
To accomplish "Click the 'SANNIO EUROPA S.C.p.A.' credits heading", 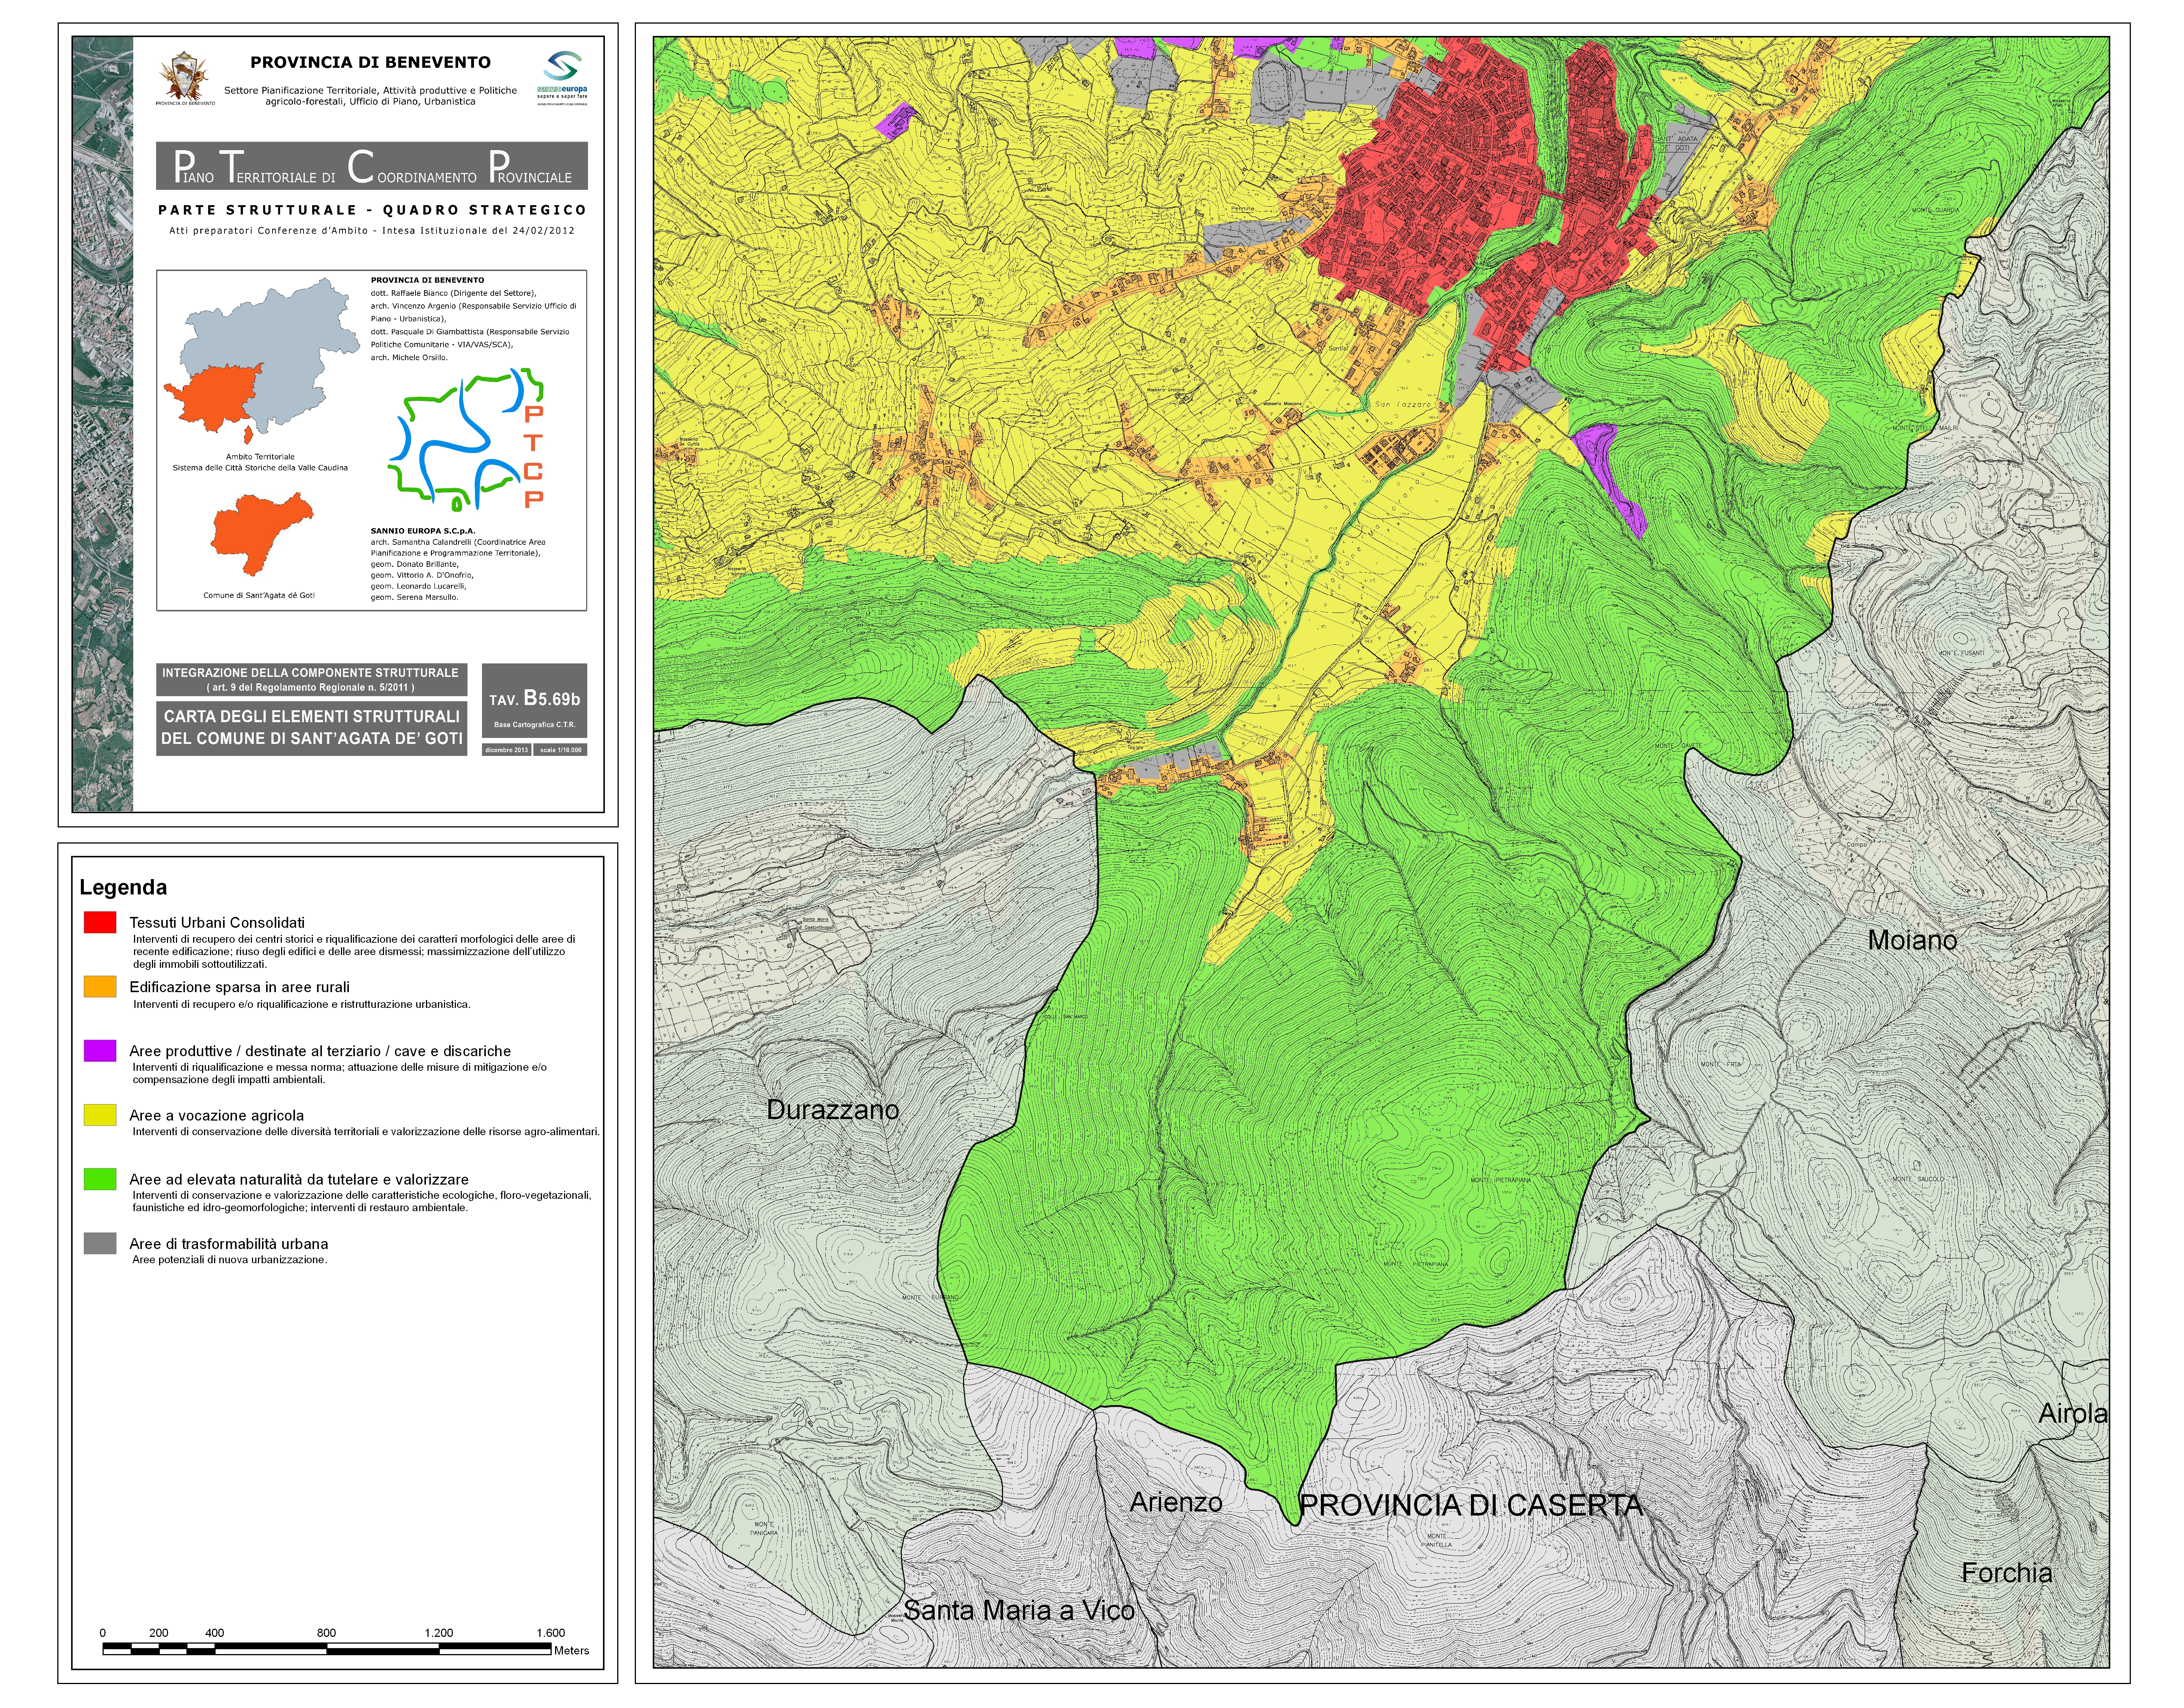I will pos(423,531).
